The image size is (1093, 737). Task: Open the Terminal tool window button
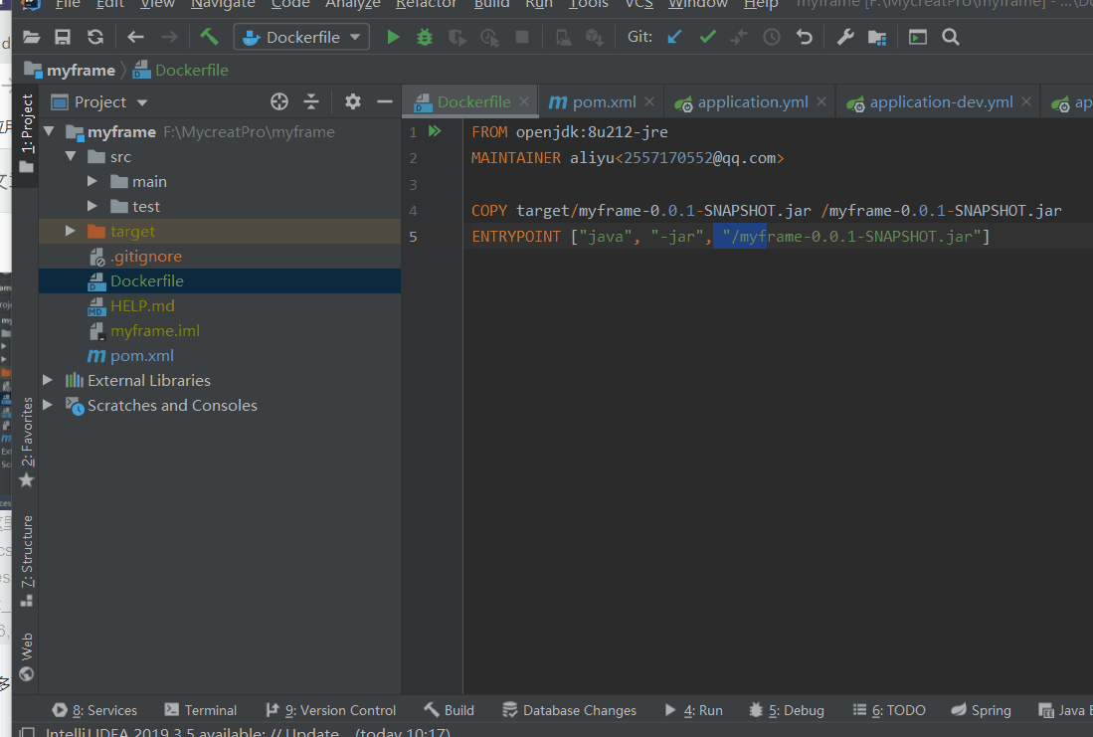click(200, 710)
